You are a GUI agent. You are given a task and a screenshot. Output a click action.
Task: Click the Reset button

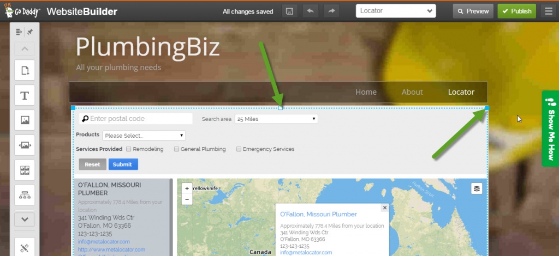pos(92,164)
